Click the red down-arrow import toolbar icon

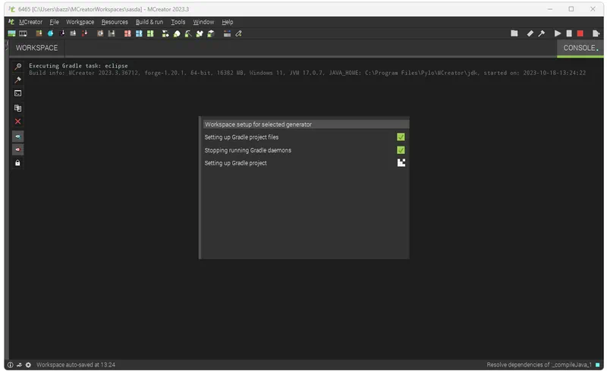[84, 33]
